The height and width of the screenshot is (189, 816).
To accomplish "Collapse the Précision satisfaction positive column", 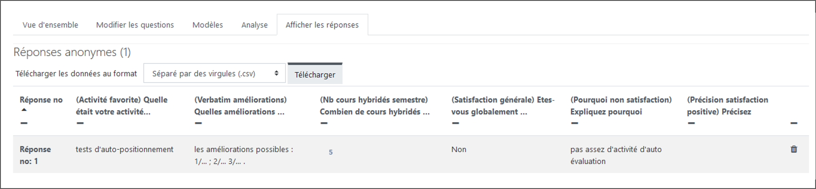I will [691, 123].
